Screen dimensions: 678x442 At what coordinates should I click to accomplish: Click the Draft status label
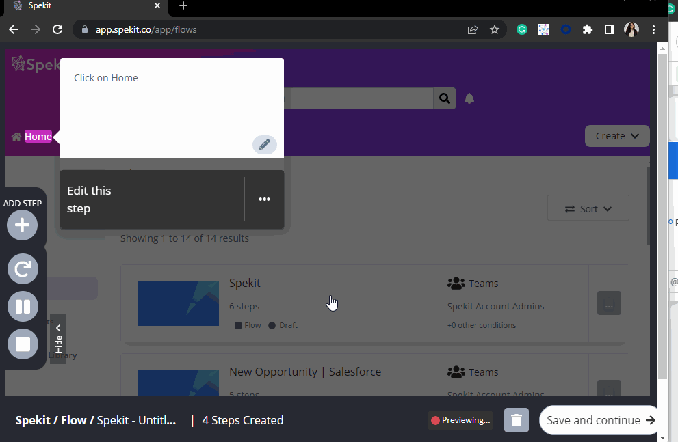point(283,325)
